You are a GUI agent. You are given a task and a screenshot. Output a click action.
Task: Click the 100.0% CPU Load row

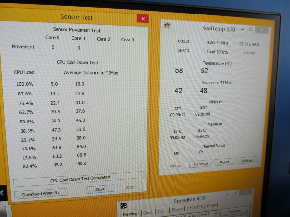[50, 84]
